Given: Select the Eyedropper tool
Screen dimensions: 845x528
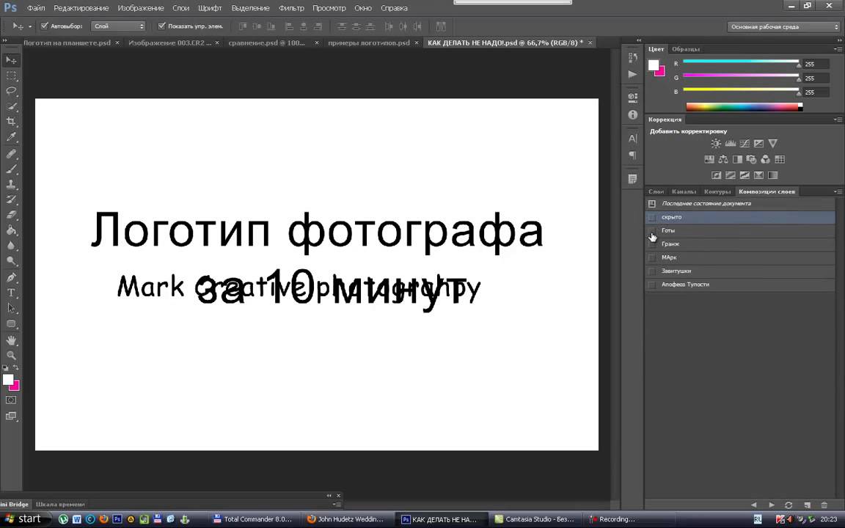Looking at the screenshot, I should (x=11, y=137).
